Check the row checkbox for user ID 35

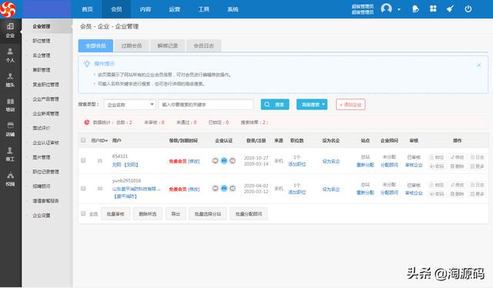point(83,161)
